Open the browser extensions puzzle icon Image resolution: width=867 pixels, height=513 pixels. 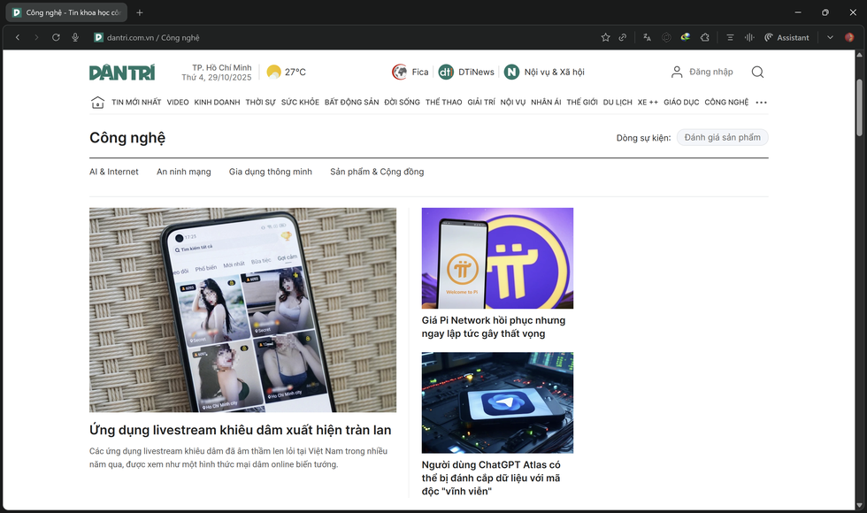[704, 37]
